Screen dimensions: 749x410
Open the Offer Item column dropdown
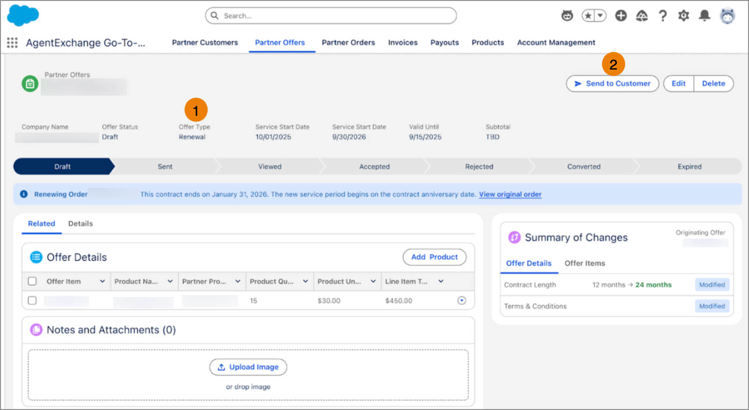pos(102,281)
